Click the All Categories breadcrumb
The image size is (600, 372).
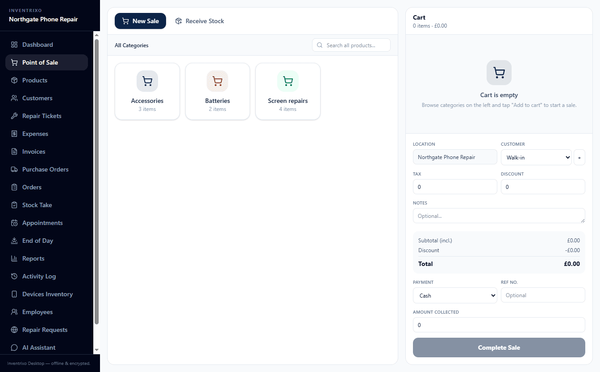click(132, 45)
